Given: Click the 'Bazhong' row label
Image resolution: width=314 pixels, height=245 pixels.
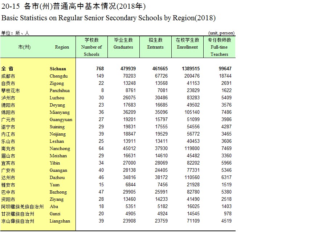Looking at the screenshot, I should coord(58,192).
